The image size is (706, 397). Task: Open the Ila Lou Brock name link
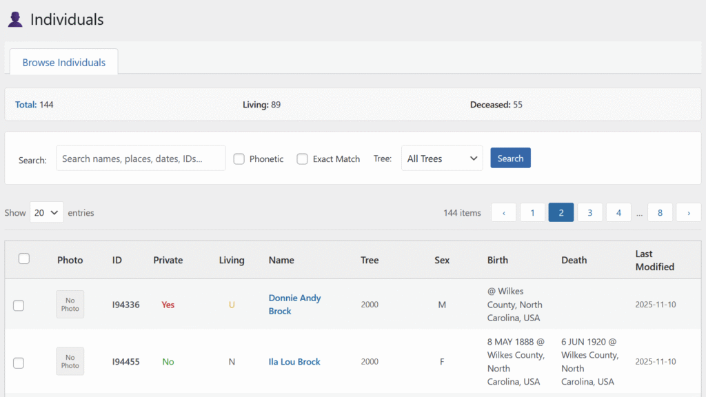pyautogui.click(x=294, y=362)
